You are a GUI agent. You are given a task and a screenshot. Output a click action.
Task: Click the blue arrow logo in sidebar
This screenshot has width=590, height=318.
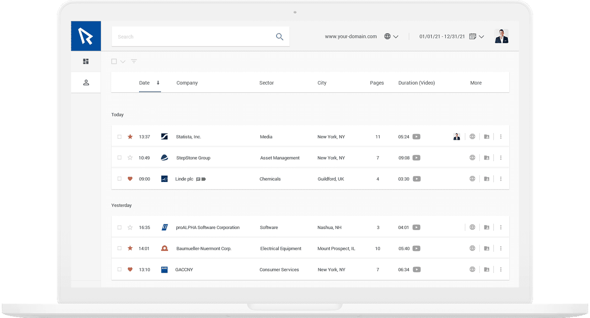coord(86,36)
